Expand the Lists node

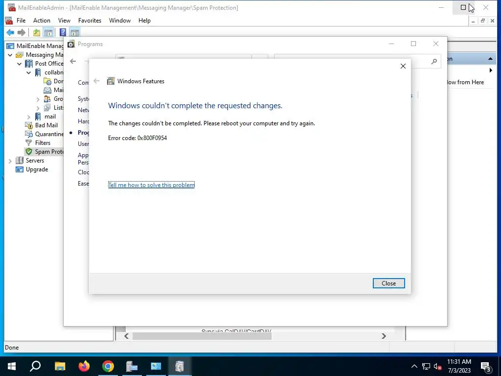pyautogui.click(x=38, y=108)
